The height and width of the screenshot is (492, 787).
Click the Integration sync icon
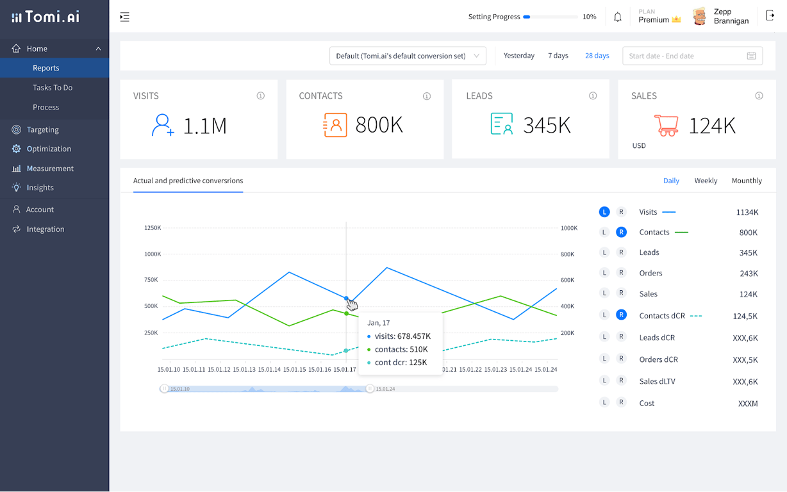pos(16,229)
